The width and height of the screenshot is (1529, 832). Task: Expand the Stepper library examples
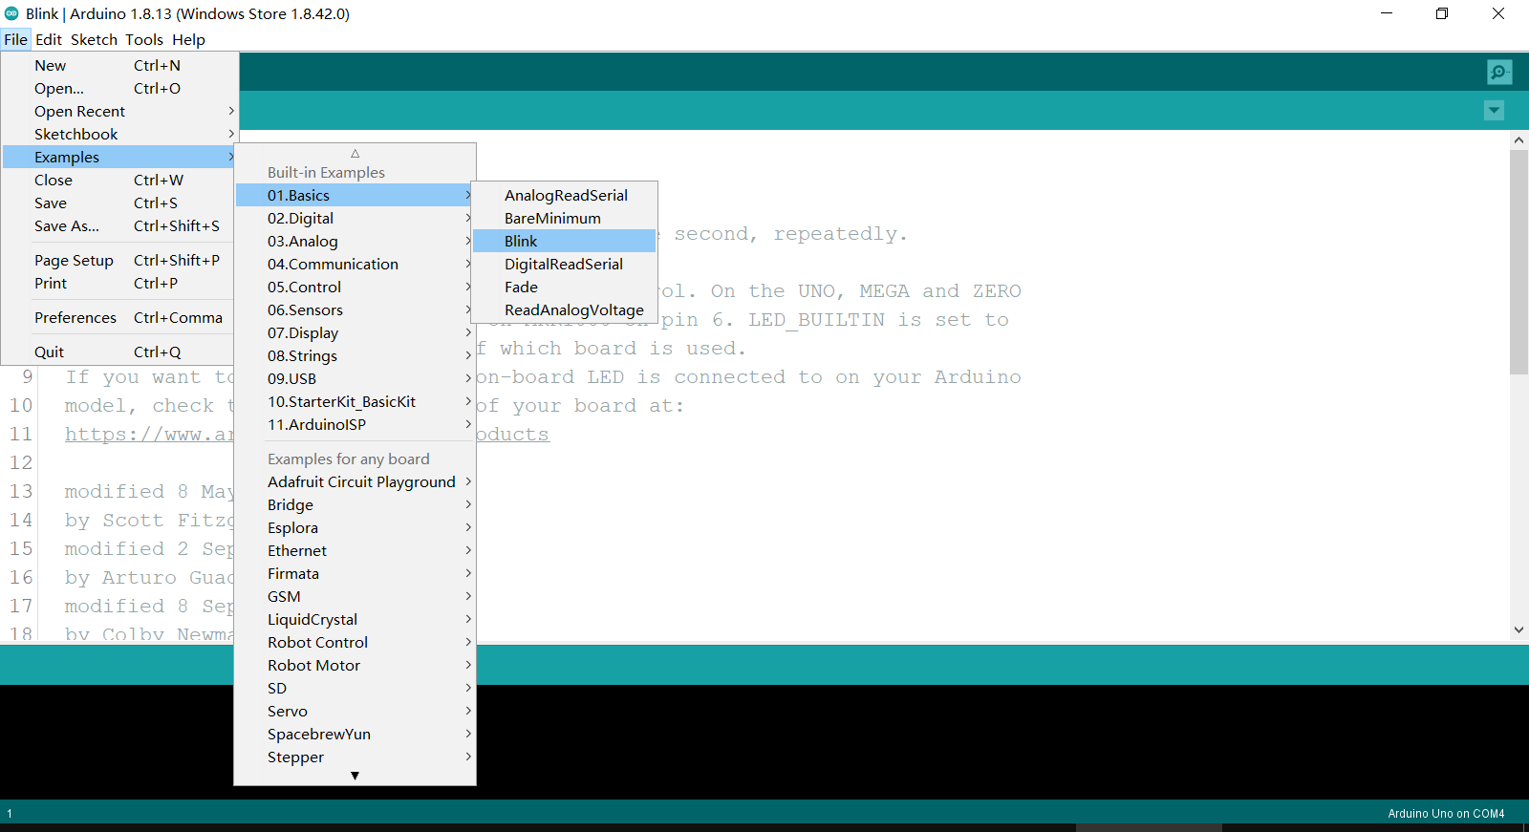pyautogui.click(x=355, y=757)
